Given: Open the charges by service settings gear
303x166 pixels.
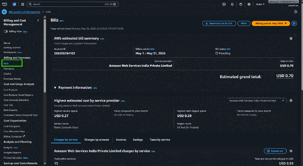Looking at the screenshot, I should 291,151.
